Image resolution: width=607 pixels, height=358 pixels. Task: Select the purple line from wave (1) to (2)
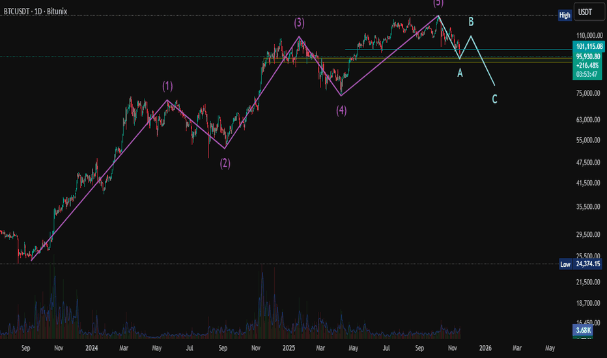196,124
